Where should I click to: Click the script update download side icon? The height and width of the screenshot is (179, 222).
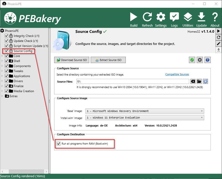tap(218, 50)
